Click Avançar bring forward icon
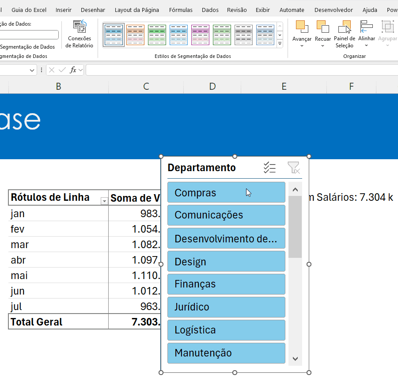The height and width of the screenshot is (383, 398). [302, 27]
